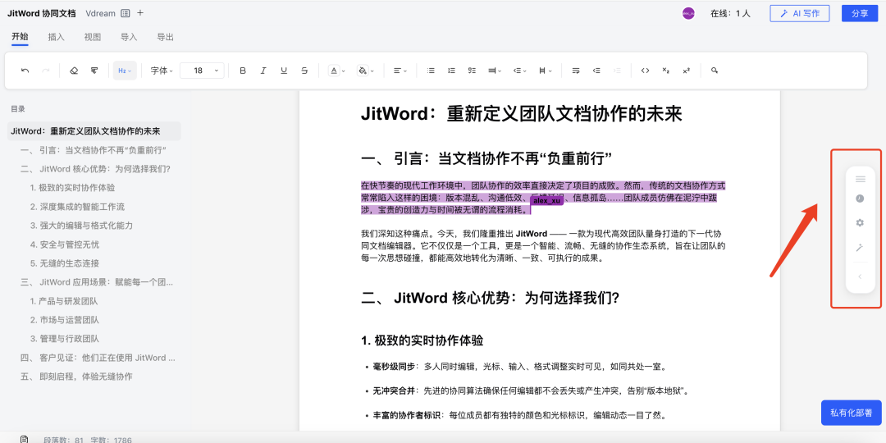886x443 pixels.
Task: Apply subscript formatting
Action: coord(665,71)
